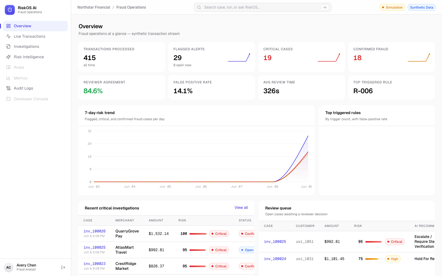Image resolution: width=442 pixels, height=276 pixels.
Task: Click Avery Chen user name
Action: coord(26,265)
